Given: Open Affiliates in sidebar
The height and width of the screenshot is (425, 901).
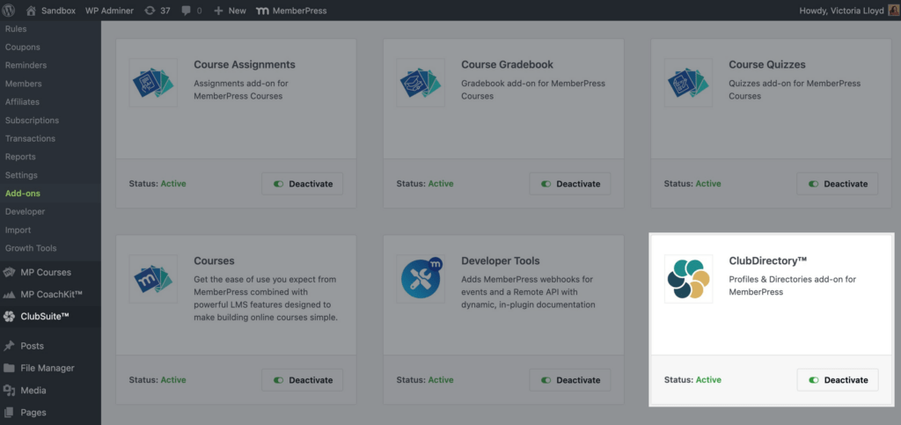Looking at the screenshot, I should pos(22,102).
